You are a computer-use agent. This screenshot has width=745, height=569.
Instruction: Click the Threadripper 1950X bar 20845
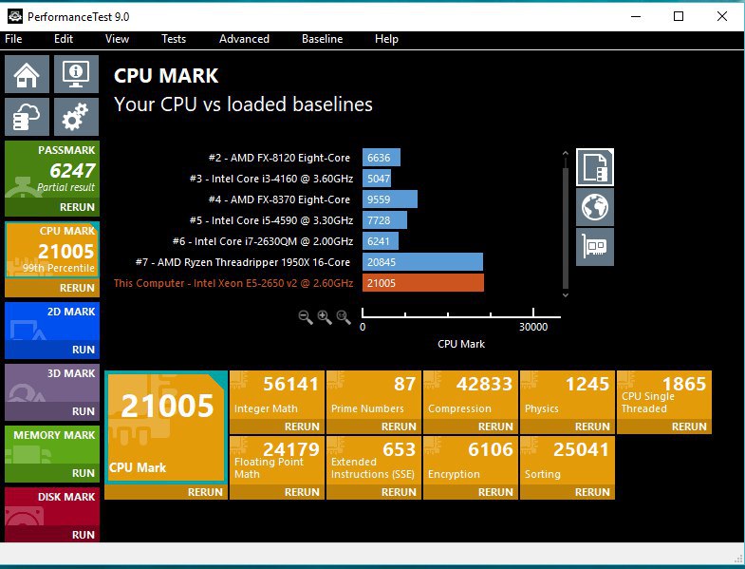coord(422,262)
